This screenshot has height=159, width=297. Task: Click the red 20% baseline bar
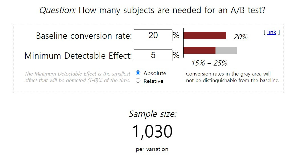(205, 35)
